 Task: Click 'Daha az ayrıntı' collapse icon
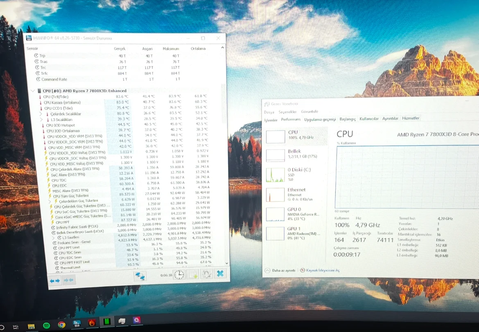267,270
